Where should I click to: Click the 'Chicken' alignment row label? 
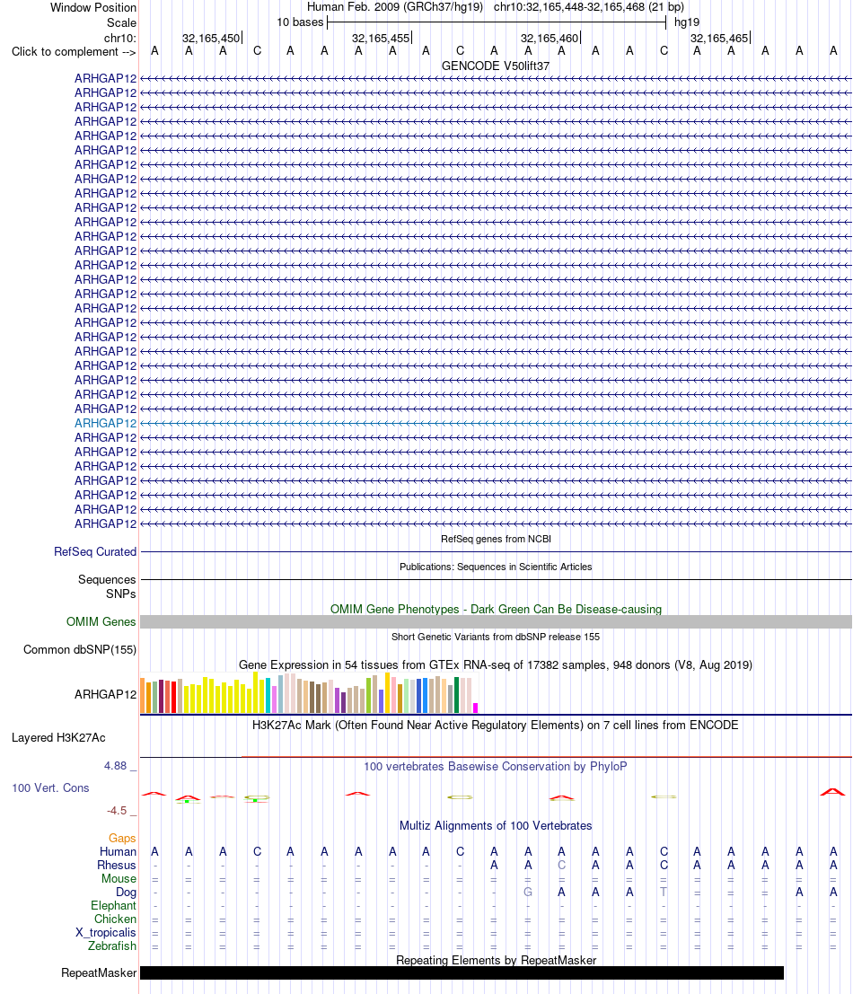pos(115,919)
